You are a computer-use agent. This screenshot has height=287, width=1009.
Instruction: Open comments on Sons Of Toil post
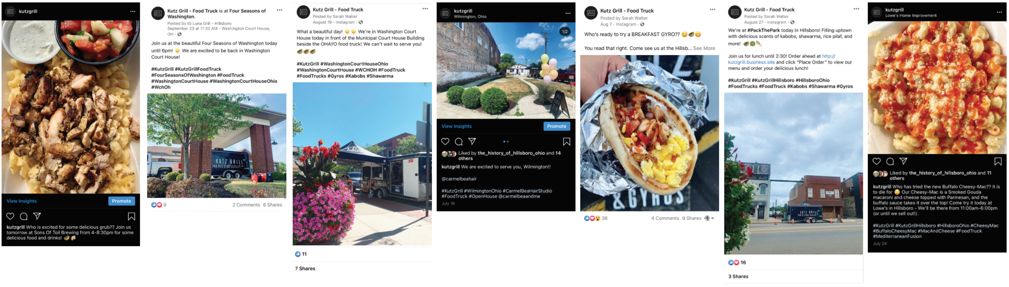(x=24, y=216)
